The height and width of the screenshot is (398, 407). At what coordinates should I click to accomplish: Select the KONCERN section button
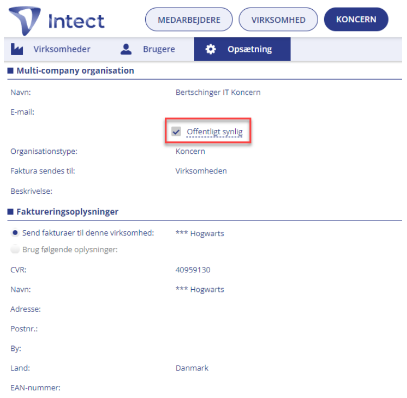[x=356, y=19]
